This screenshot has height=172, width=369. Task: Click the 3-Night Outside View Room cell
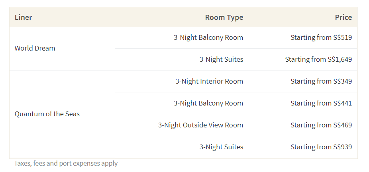click(x=200, y=125)
